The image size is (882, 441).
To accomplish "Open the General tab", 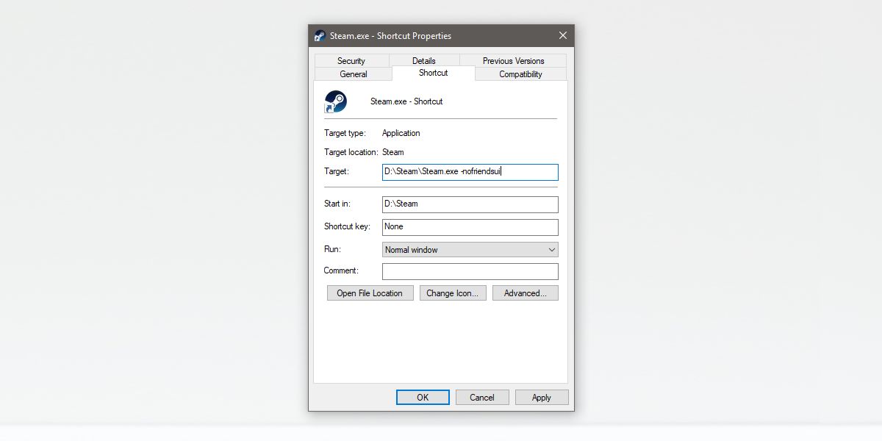I will click(354, 74).
